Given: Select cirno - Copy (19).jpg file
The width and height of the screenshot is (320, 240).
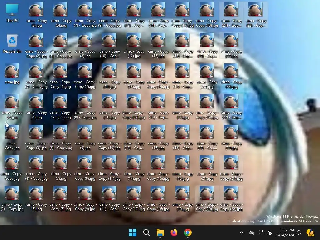Looking at the screenshot, I should [x=182, y=198].
